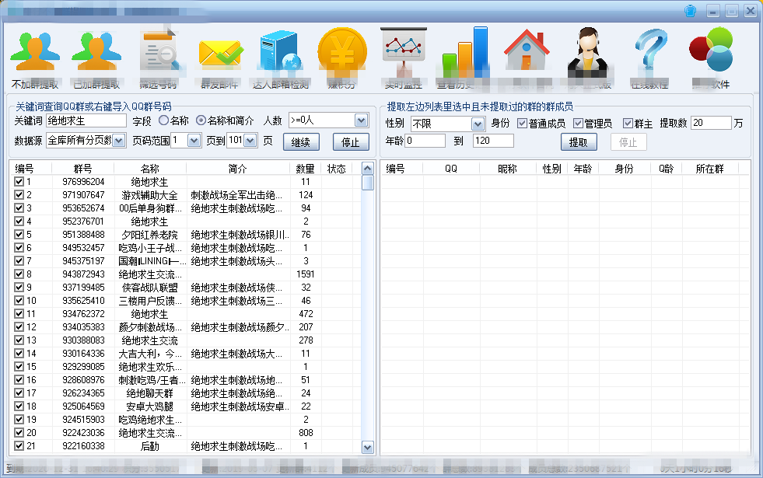Open the 性别 不限 dropdown
The height and width of the screenshot is (478, 763).
click(x=478, y=124)
